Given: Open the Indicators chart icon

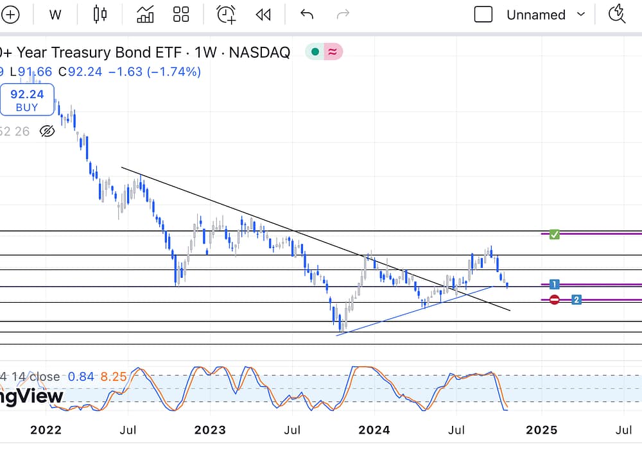Looking at the screenshot, I should 145,15.
